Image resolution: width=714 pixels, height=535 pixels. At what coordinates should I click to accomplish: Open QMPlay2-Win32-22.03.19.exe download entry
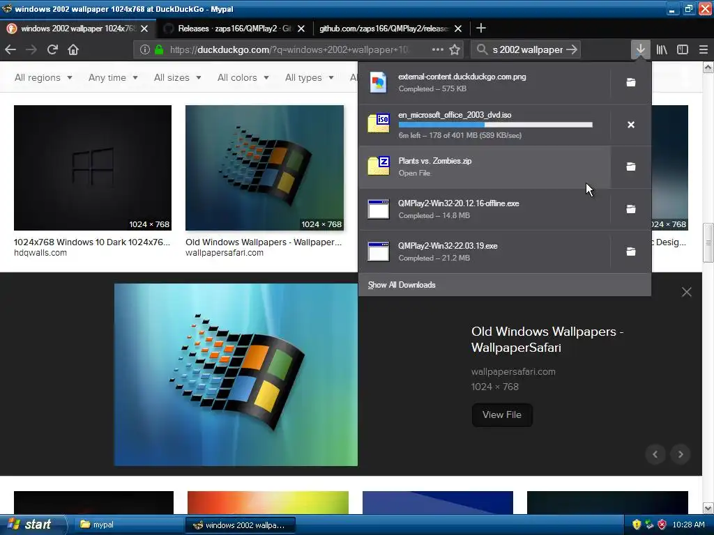click(x=485, y=251)
